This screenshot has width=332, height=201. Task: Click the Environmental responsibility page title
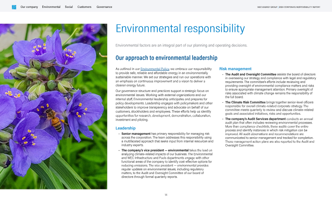pyautogui.click(x=180, y=29)
